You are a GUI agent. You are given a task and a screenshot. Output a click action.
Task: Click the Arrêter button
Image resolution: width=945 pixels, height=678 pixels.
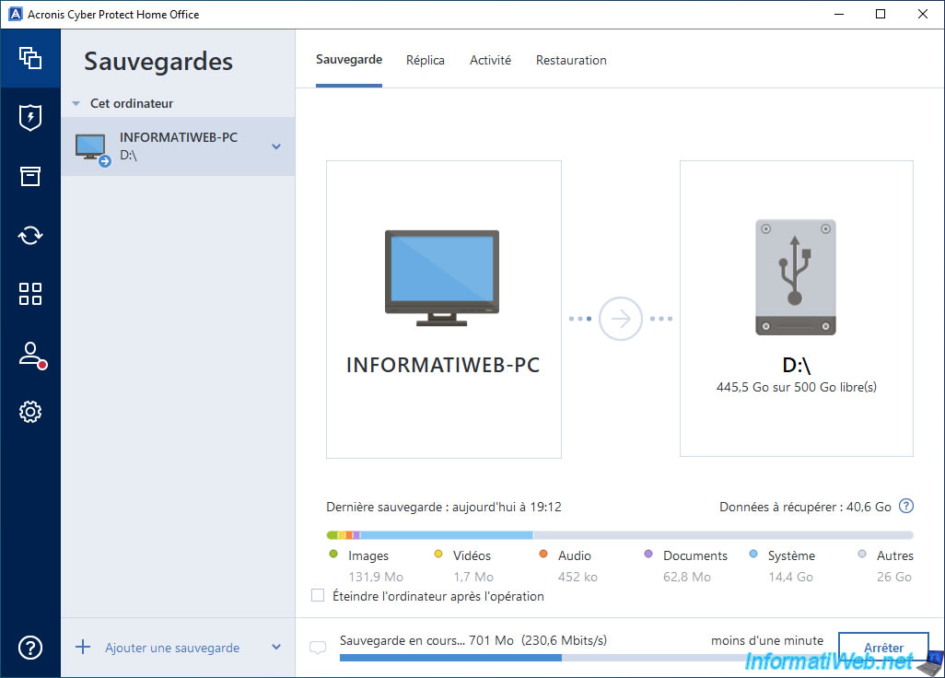click(883, 648)
